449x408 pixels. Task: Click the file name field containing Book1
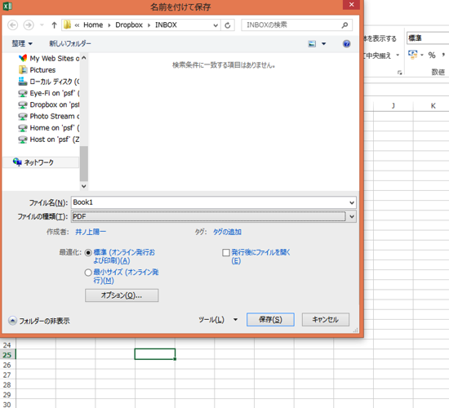coord(209,202)
